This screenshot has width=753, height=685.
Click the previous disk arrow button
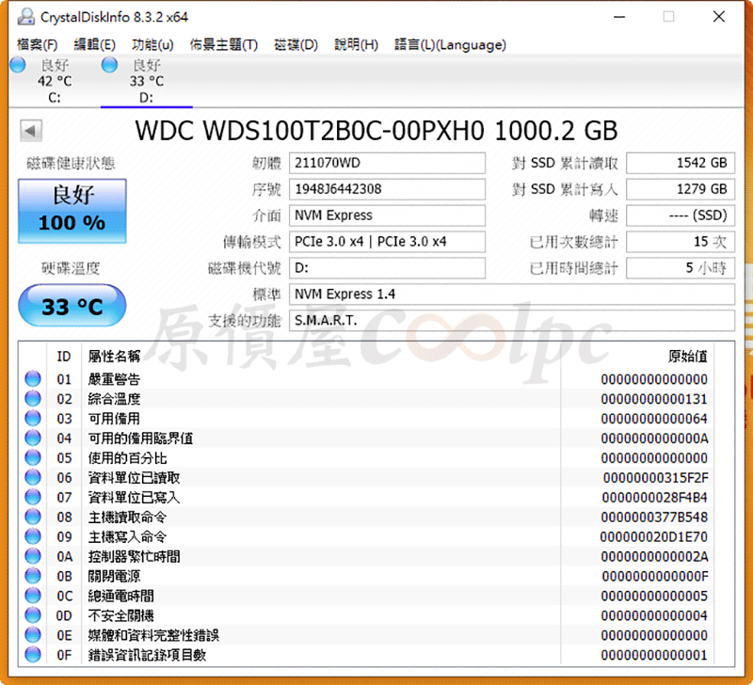click(x=31, y=131)
